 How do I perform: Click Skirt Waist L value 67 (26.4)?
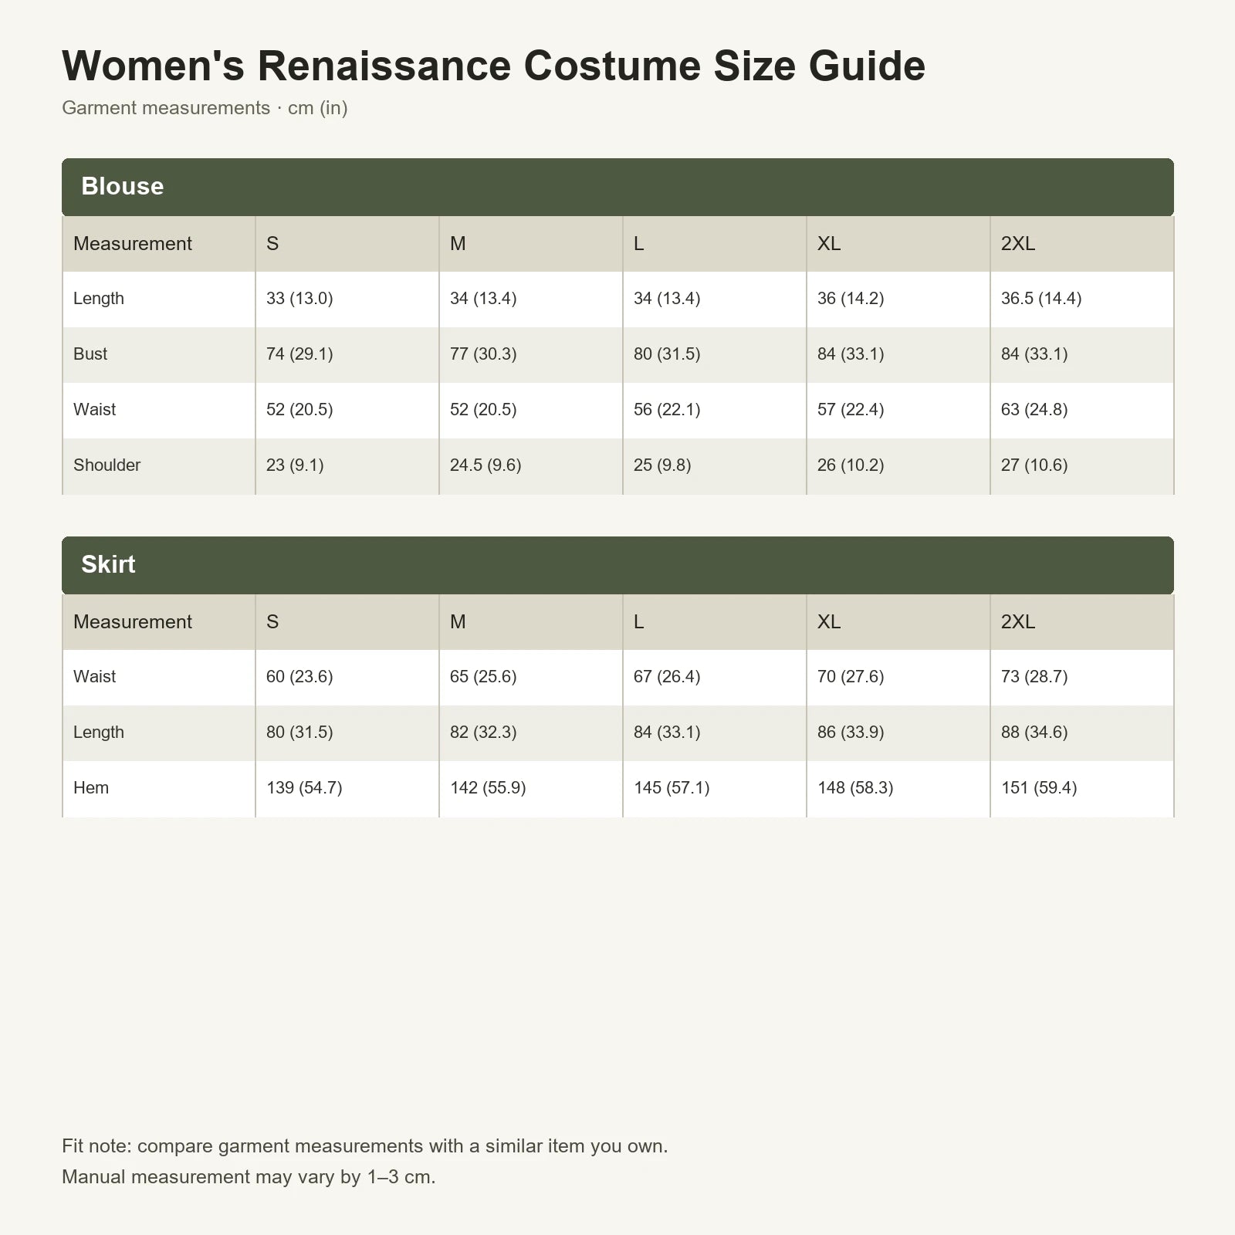(x=667, y=677)
